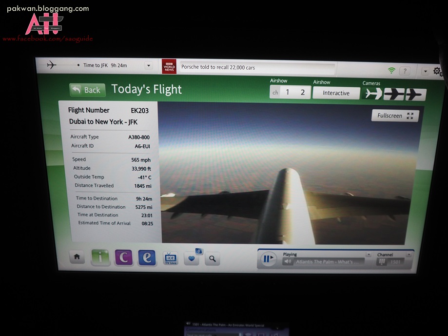
Task: Open the purple Communication section
Action: pyautogui.click(x=123, y=257)
